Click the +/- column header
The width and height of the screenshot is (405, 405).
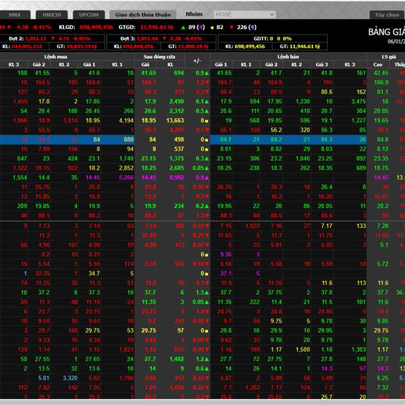click(197, 61)
